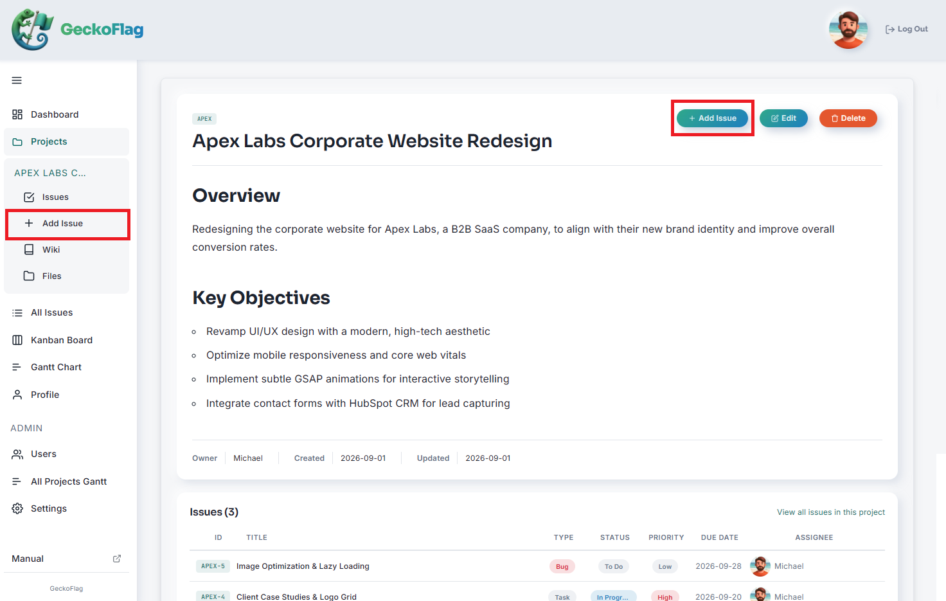Open All Projects Gantt icon

tap(17, 481)
